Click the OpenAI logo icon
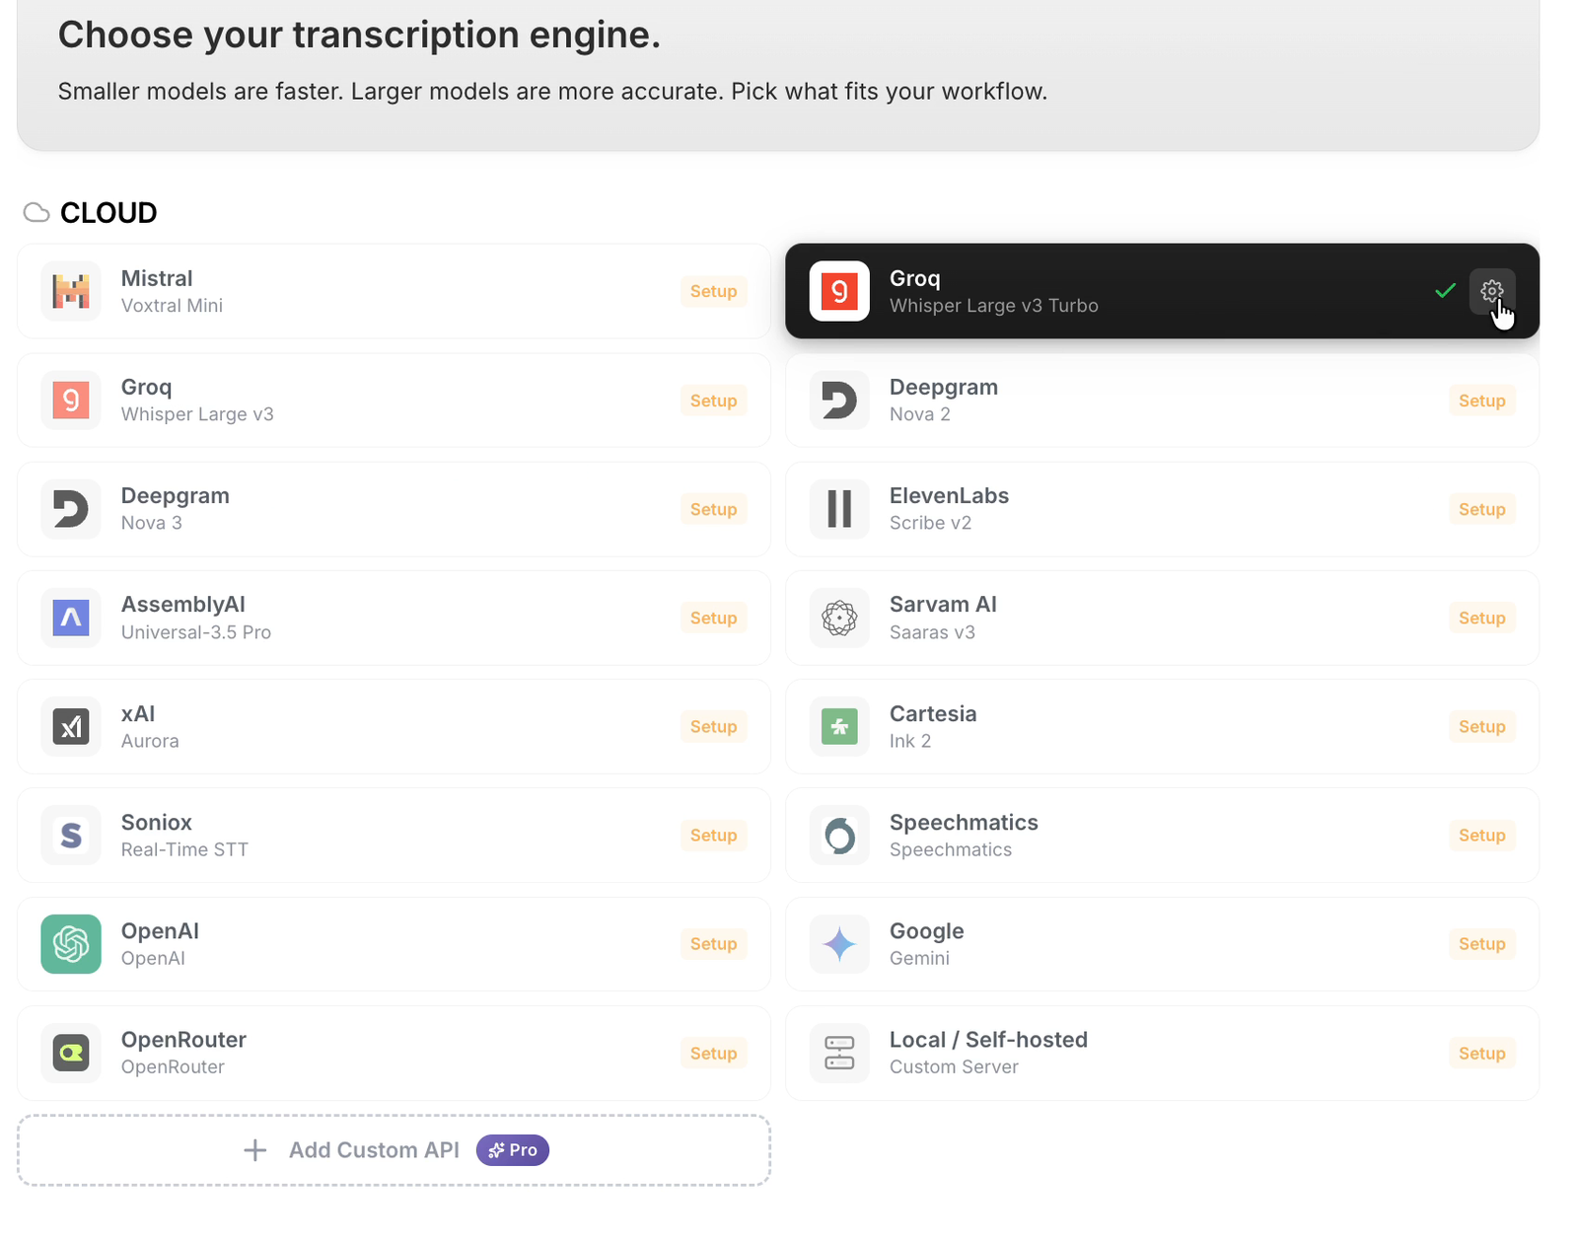 pos(71,944)
